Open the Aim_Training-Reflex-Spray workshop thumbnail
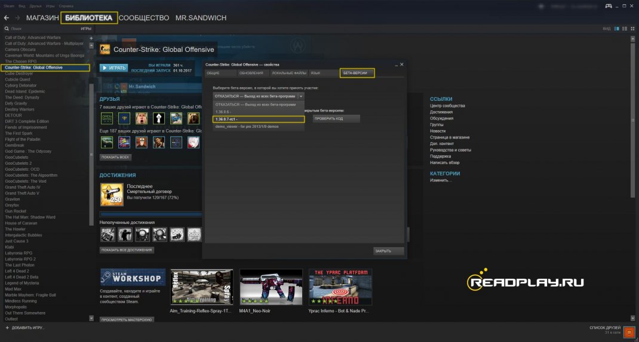The width and height of the screenshot is (639, 342). pos(202,287)
